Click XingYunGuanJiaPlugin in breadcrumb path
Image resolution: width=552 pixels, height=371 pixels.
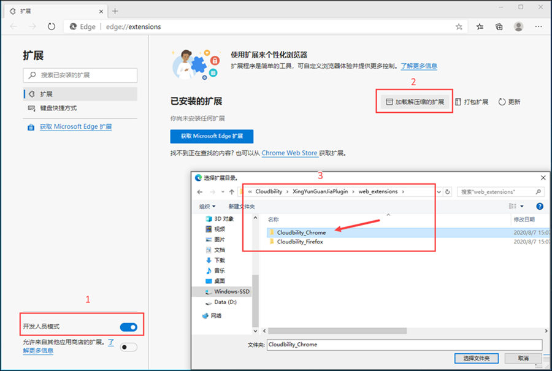point(320,191)
